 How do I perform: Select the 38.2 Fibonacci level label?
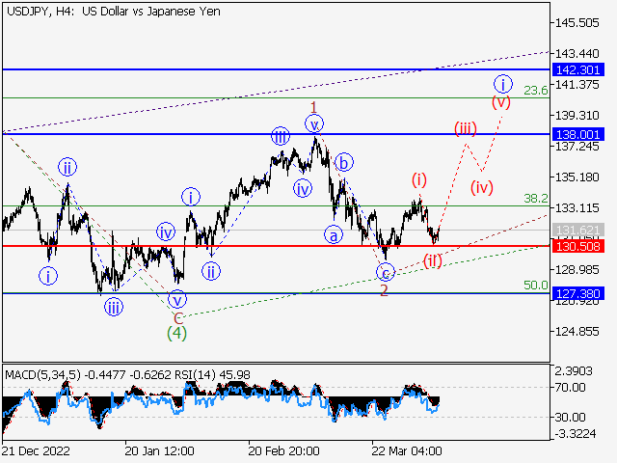[x=536, y=199]
